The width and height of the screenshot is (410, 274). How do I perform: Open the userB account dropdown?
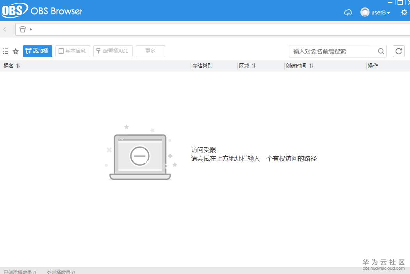pyautogui.click(x=380, y=13)
